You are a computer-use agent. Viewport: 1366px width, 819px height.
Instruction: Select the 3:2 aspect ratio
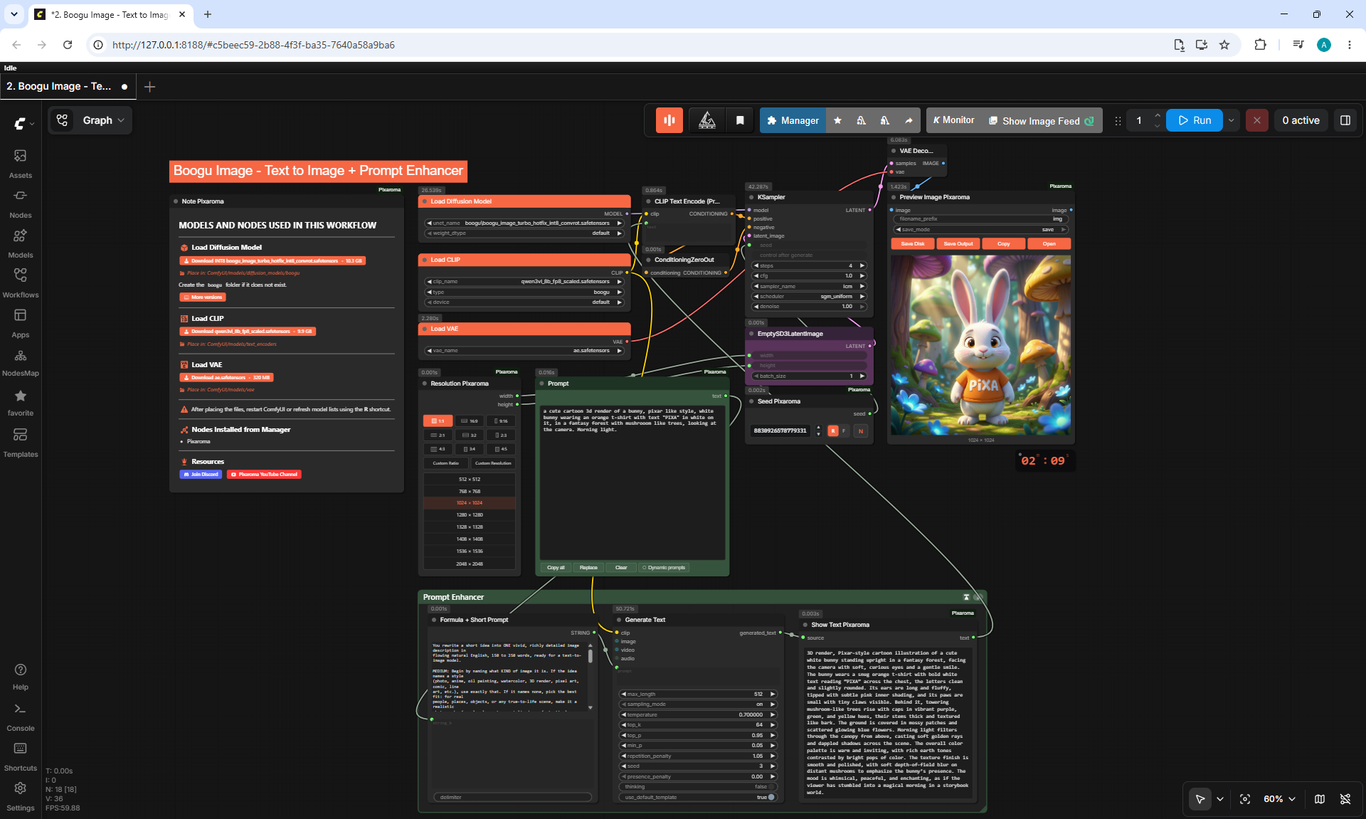[x=470, y=435]
